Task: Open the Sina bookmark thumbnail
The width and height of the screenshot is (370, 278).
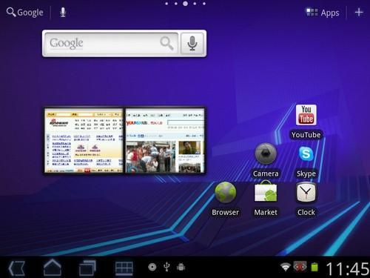Action: click(x=84, y=141)
